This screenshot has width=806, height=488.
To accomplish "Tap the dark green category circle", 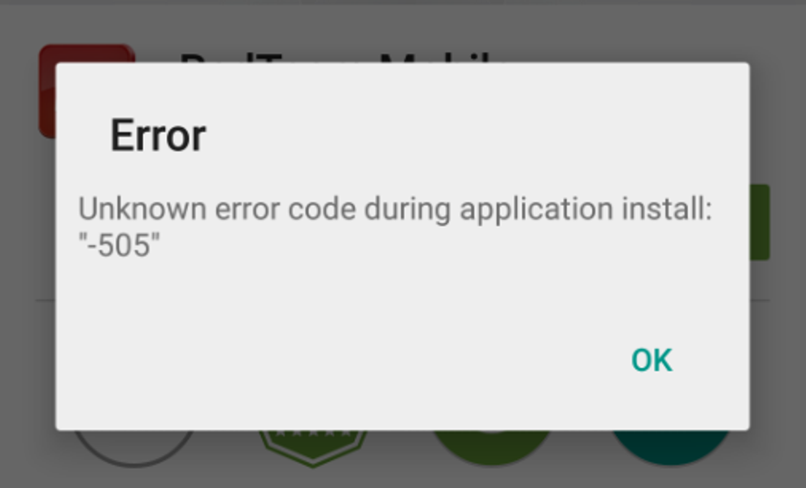I will point(491,447).
